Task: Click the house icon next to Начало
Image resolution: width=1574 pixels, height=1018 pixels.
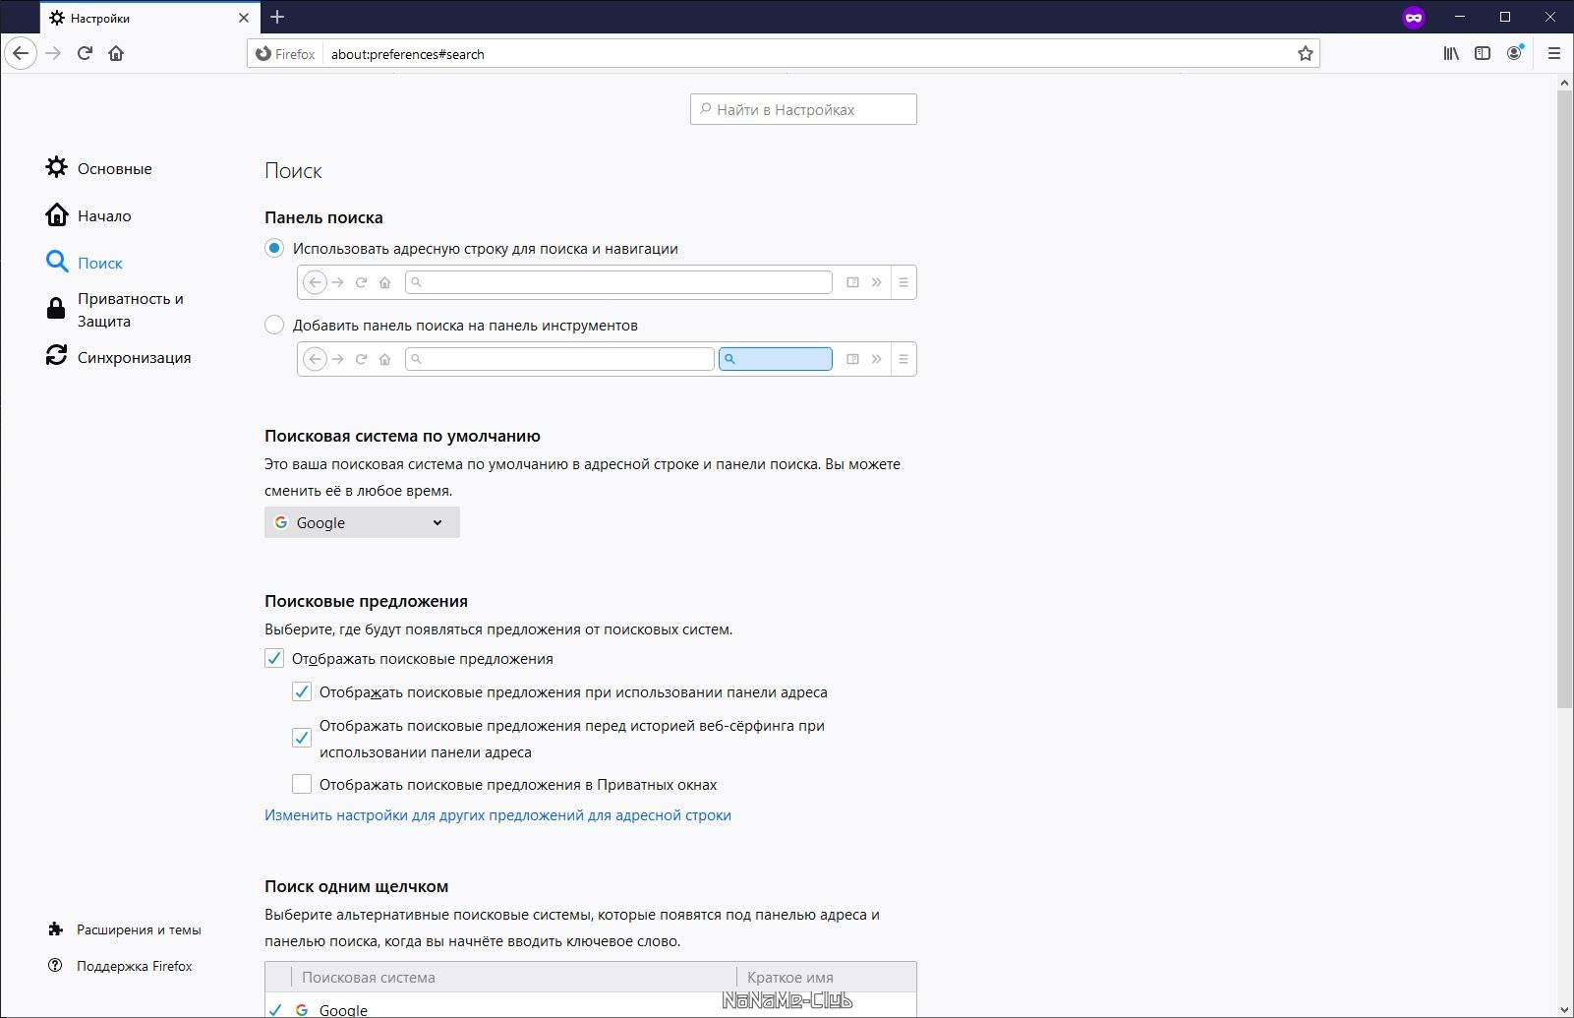Action: [x=57, y=214]
